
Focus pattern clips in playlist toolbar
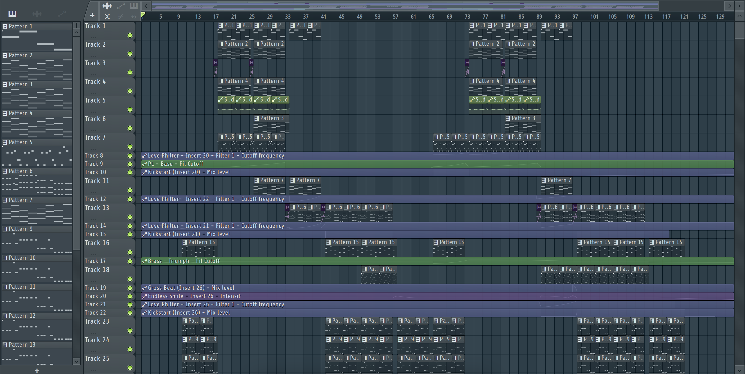tap(134, 6)
